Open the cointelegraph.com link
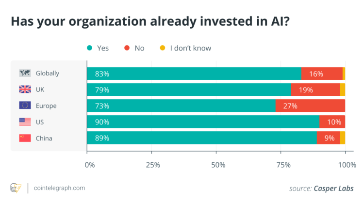Viewport: 364px width, 209px height. click(x=59, y=188)
